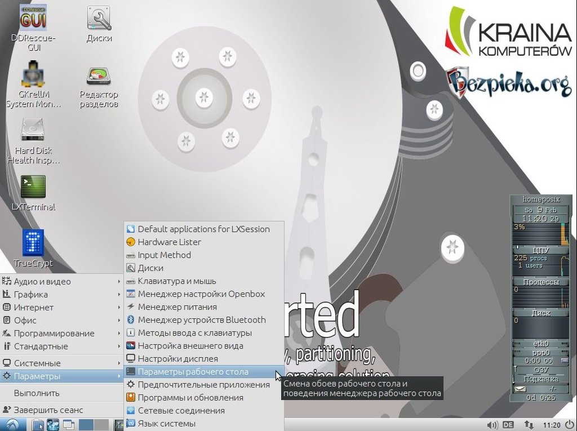Screen dimensions: 577x431
Task: Switch to the second workspace in pager
Action: pos(101,425)
